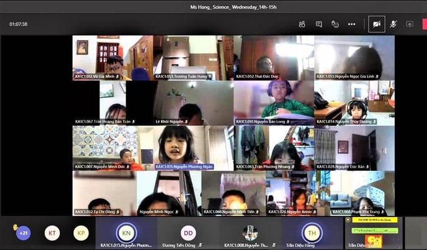Toggle the microphone mute button
This screenshot has width=427, height=250.
coord(393,24)
